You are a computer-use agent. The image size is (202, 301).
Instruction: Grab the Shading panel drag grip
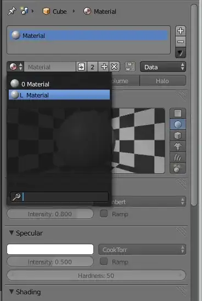click(x=181, y=291)
